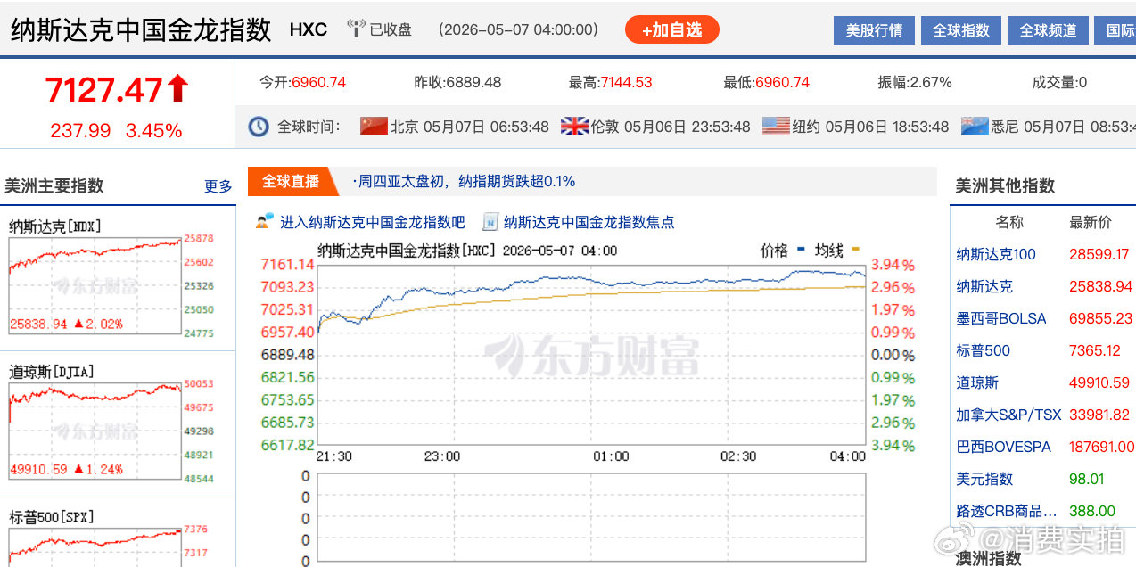
Task: Open 标普500 in 美洲其他指数 list
Action: coord(983,350)
